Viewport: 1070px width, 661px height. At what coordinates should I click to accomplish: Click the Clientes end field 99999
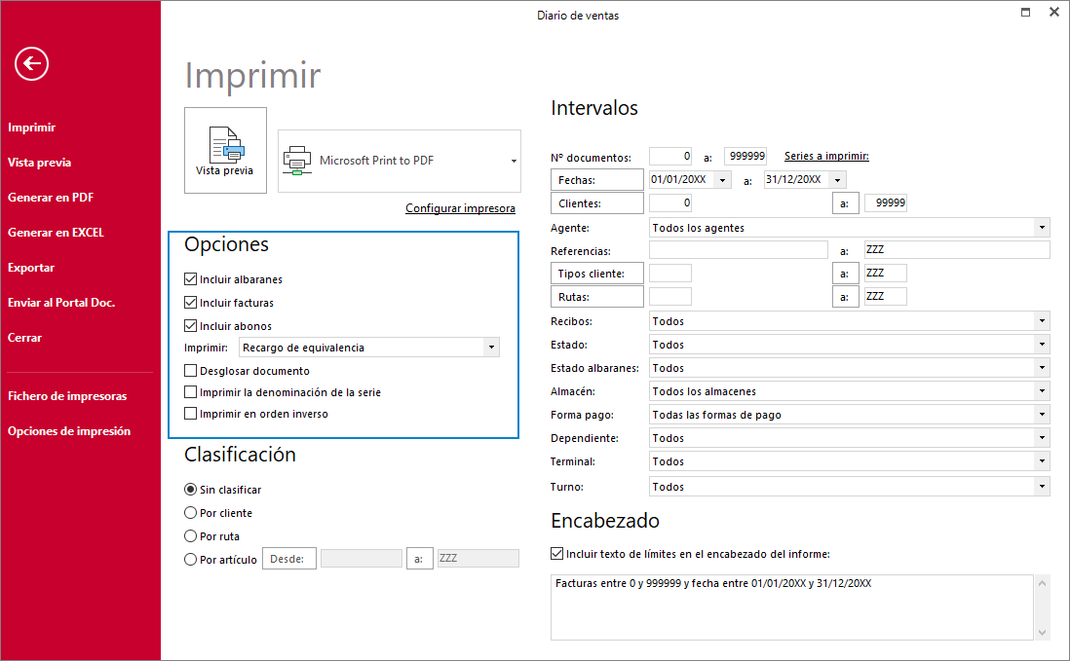coord(886,203)
